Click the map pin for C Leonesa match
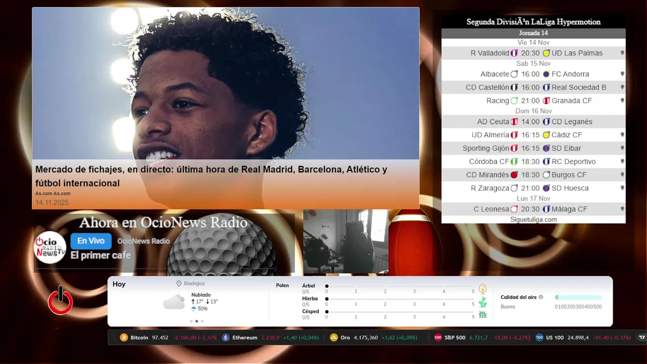The height and width of the screenshot is (364, 647). pos(622,209)
